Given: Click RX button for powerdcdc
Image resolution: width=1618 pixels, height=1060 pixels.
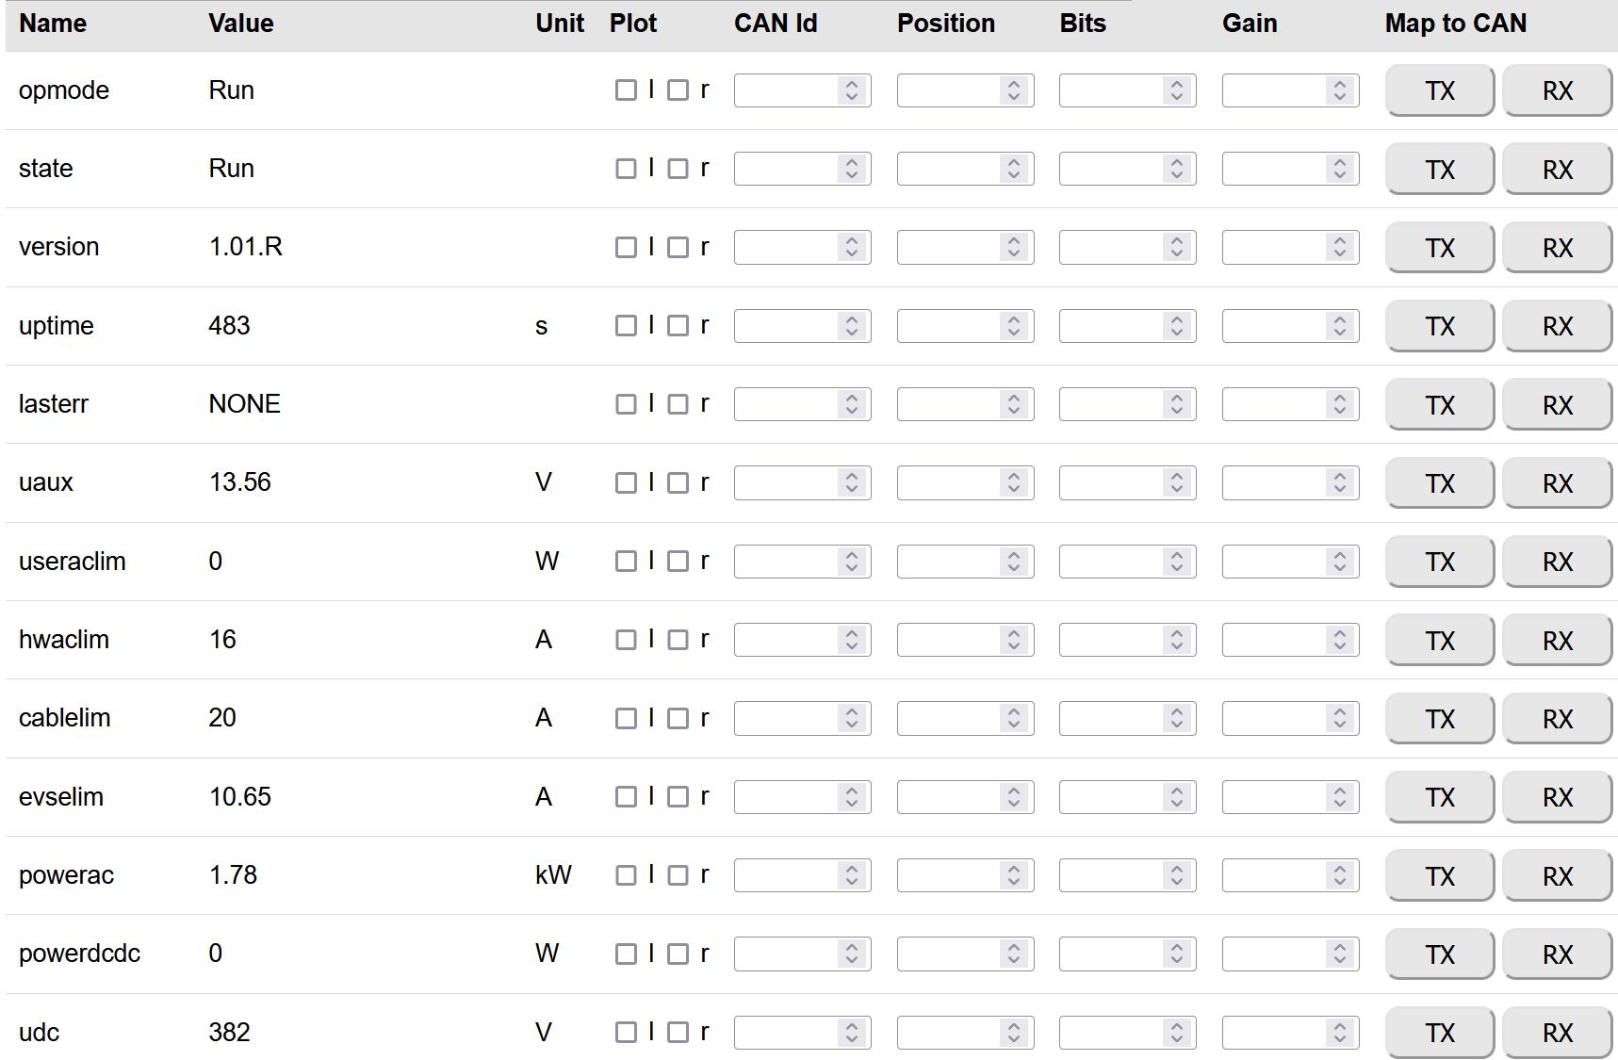Looking at the screenshot, I should pyautogui.click(x=1557, y=954).
